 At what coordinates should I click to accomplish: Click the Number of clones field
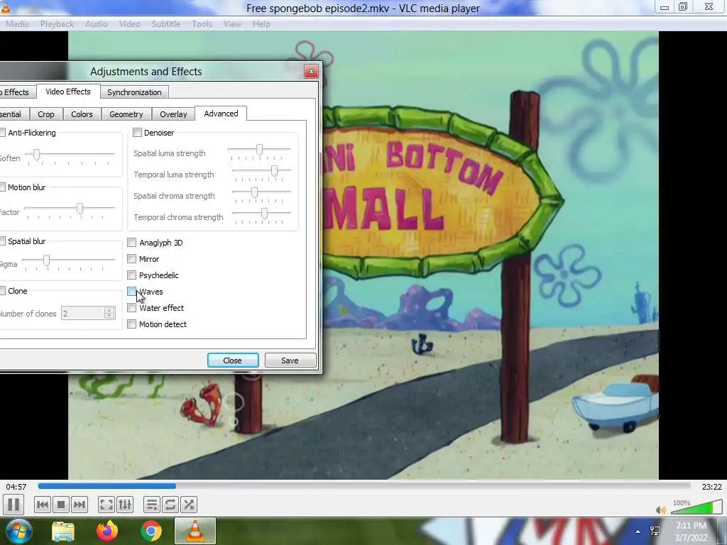[83, 313]
